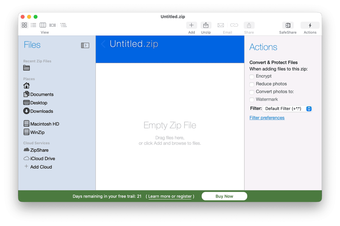Open the Add files tool
This screenshot has width=340, height=226.
tap(191, 25)
